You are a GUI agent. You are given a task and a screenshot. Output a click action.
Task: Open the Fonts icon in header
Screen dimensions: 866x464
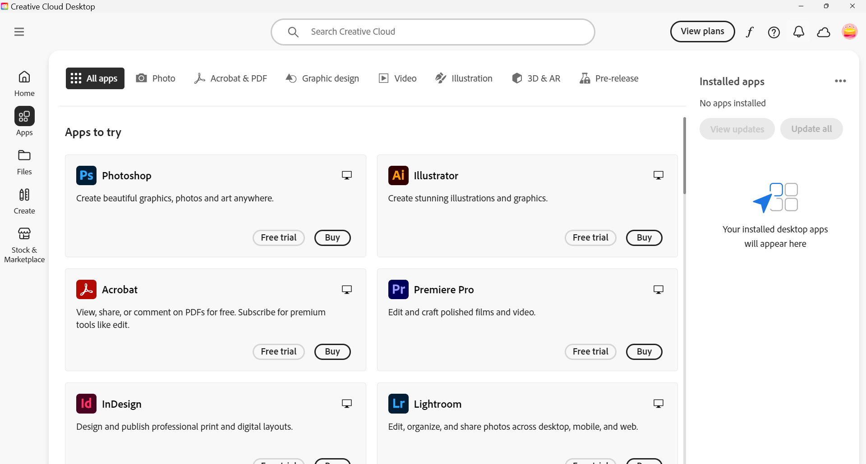pyautogui.click(x=750, y=32)
